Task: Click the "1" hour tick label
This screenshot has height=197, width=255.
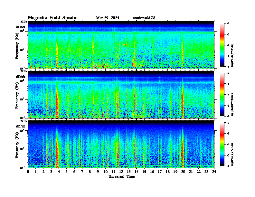Action: click(x=36, y=172)
